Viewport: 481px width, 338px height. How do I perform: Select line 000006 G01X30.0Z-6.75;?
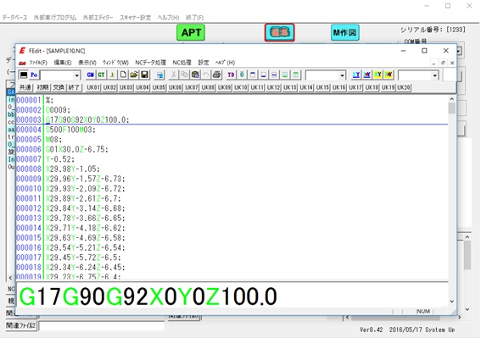pos(77,149)
